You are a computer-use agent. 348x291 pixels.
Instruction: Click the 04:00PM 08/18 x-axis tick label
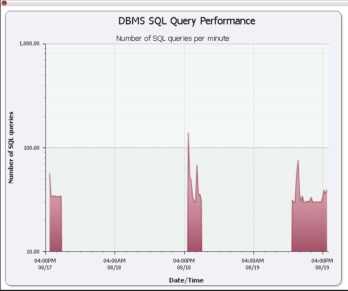(x=184, y=263)
